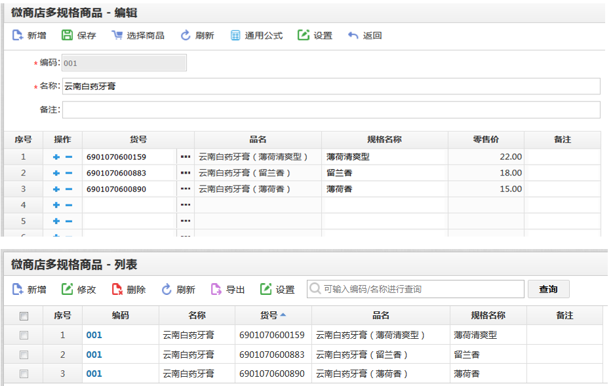Click 删除 to delete selected item
The image size is (613, 386).
pyautogui.click(x=129, y=290)
